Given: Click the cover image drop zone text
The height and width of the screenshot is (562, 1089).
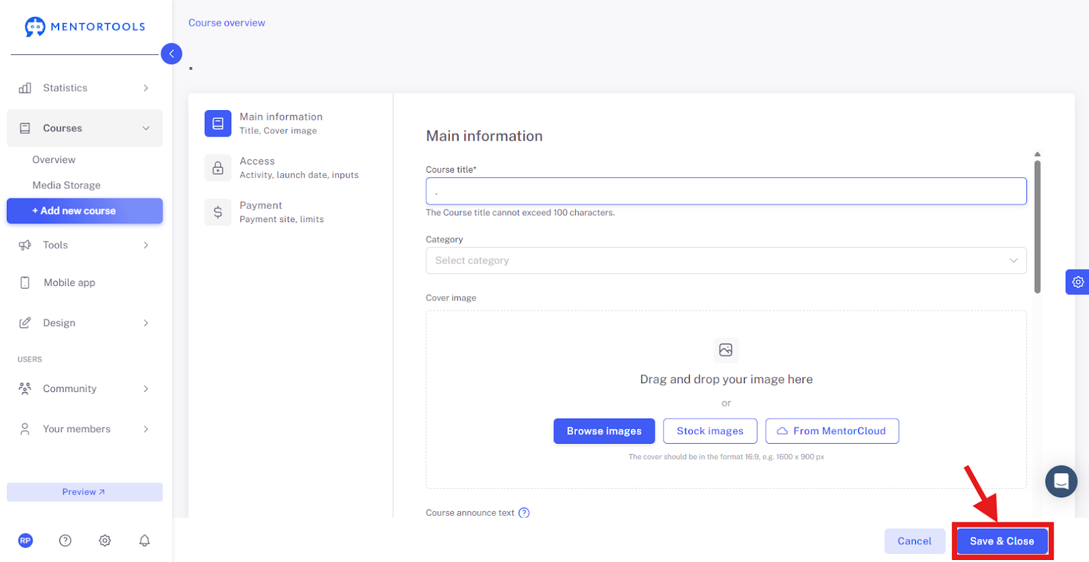Looking at the screenshot, I should coord(726,379).
